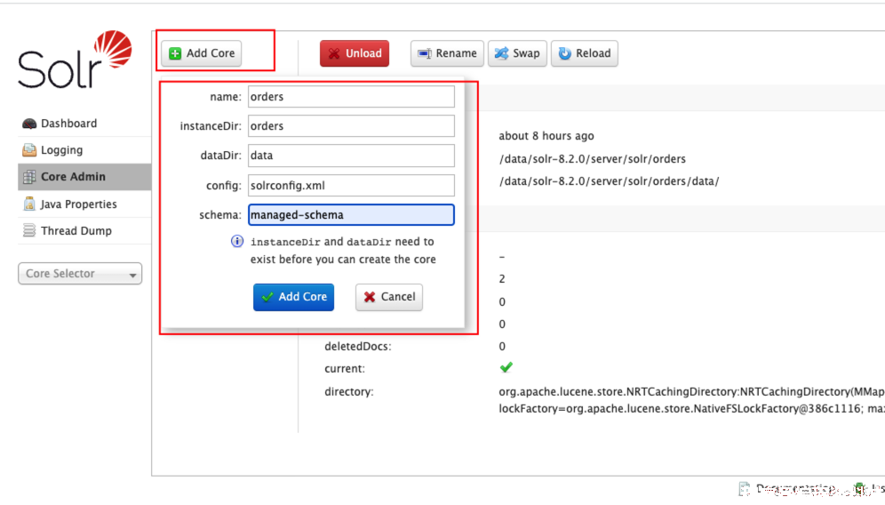
Task: Open the Core Selector dropdown
Action: coord(80,274)
